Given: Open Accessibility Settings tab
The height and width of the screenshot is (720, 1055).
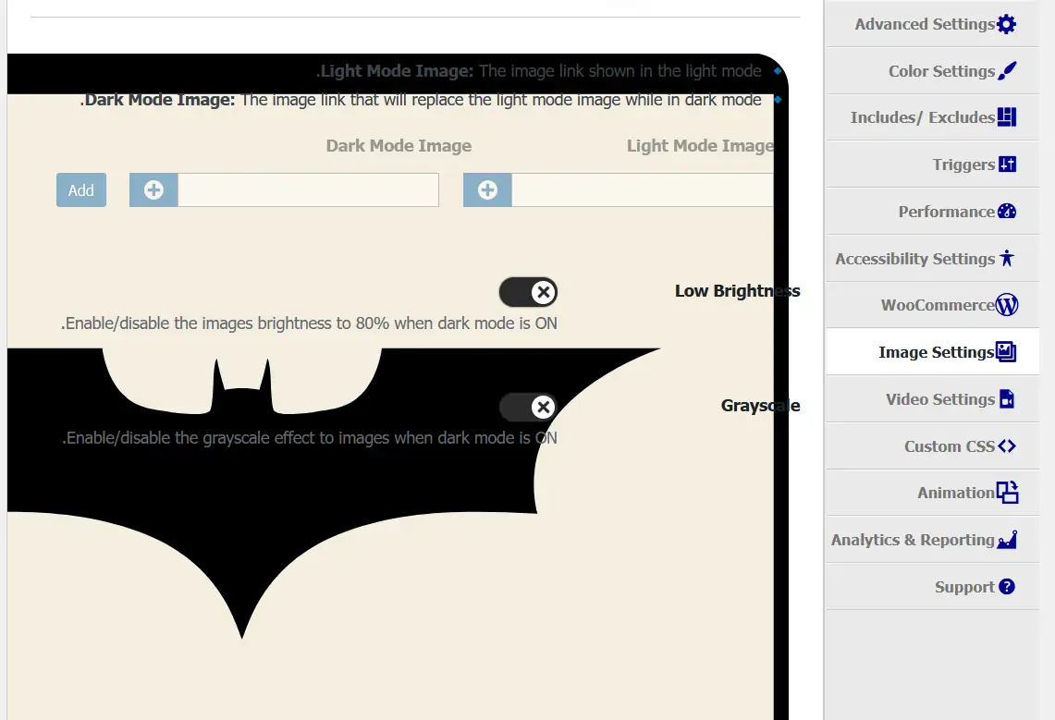Looking at the screenshot, I should coord(933,258).
